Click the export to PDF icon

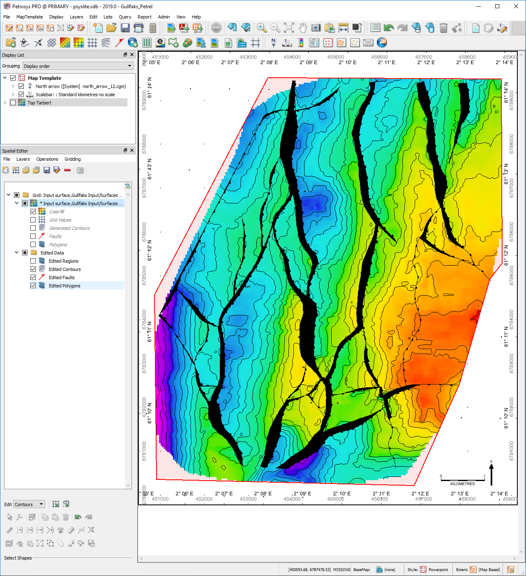point(184,28)
